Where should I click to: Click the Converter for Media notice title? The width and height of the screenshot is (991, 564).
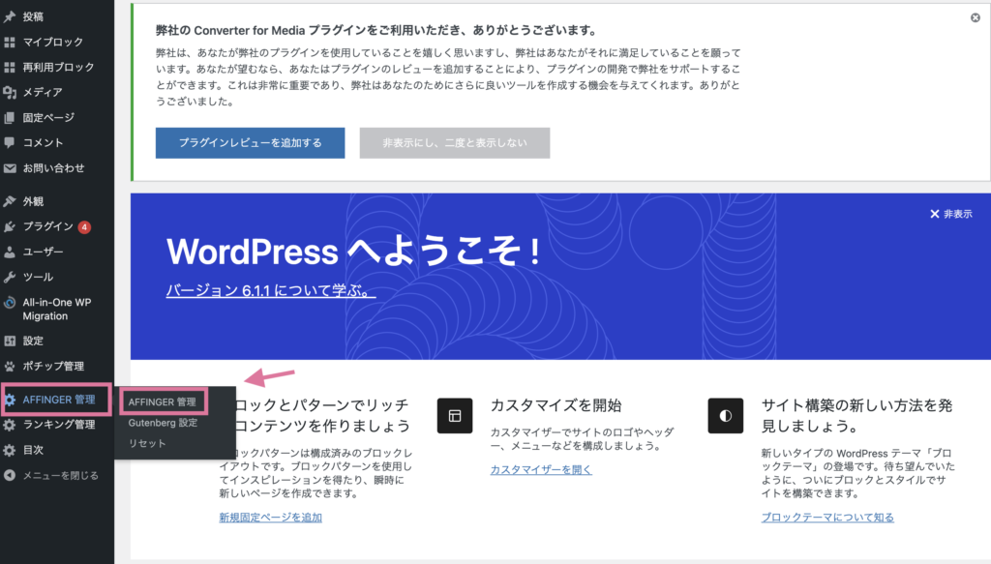tap(376, 30)
